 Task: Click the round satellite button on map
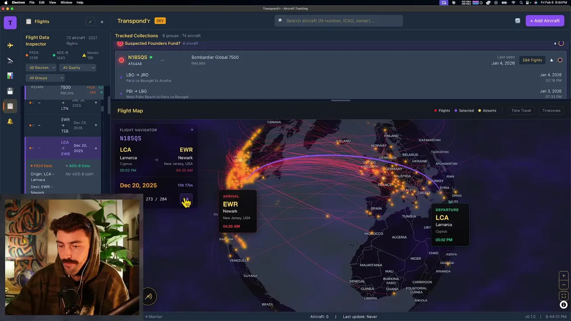tap(149, 296)
